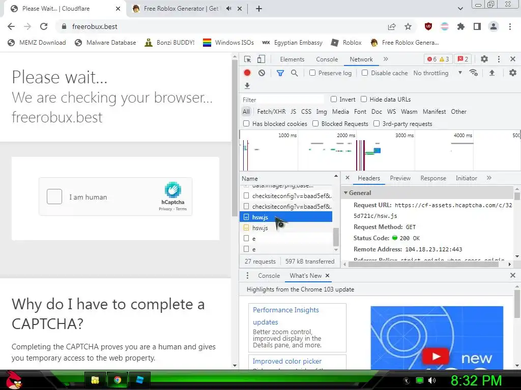Go back using browser back arrow
Screen dimensions: 521x390
point(11,26)
